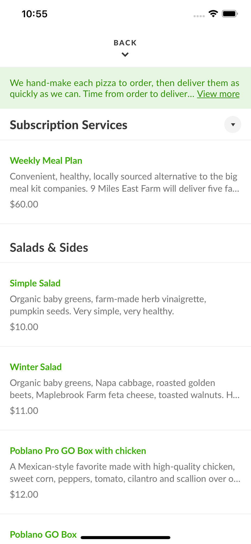Expand the Subscription Services category dropdown
This screenshot has width=251, height=544.
(x=233, y=125)
